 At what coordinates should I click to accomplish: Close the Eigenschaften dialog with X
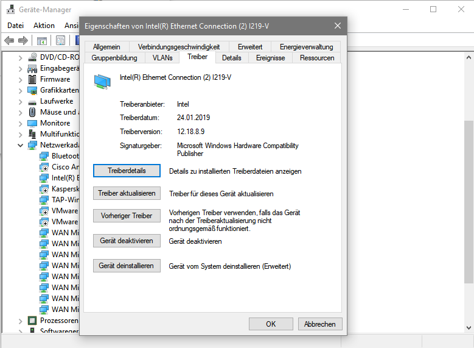coord(337,26)
